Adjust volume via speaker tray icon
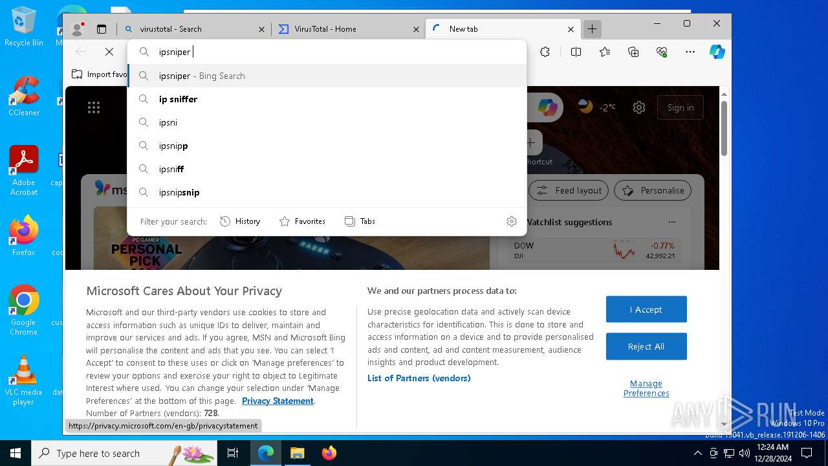The image size is (828, 466). [x=744, y=453]
